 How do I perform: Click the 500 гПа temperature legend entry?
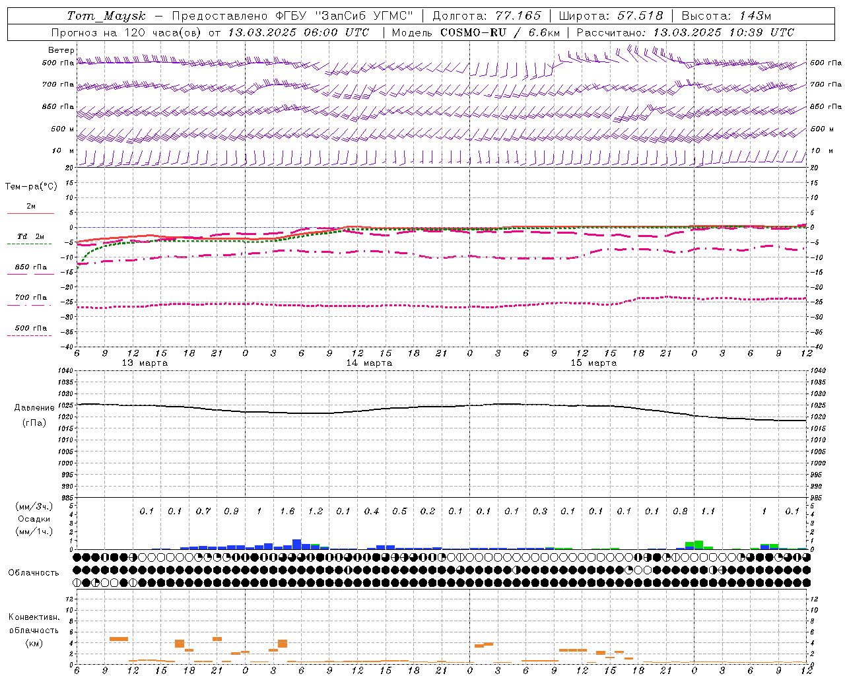pyautogui.click(x=30, y=328)
